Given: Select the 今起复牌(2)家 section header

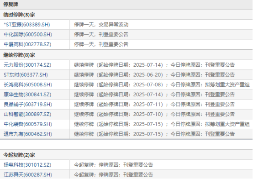Looking at the screenshot, I should pos(19,155).
